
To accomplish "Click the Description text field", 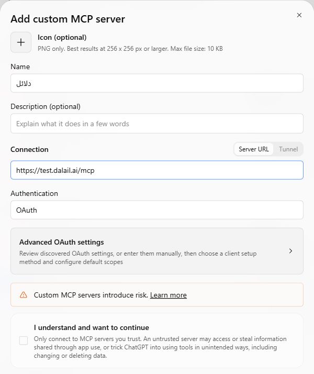I will pos(157,124).
